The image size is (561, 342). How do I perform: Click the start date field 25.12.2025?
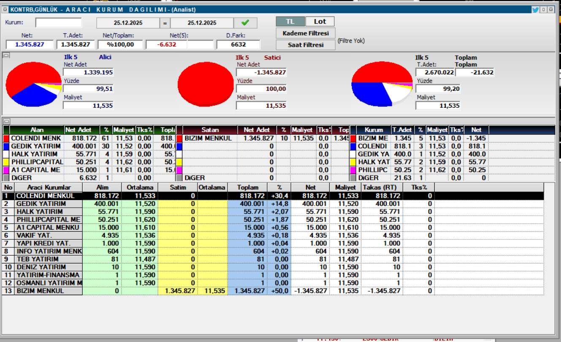(128, 23)
